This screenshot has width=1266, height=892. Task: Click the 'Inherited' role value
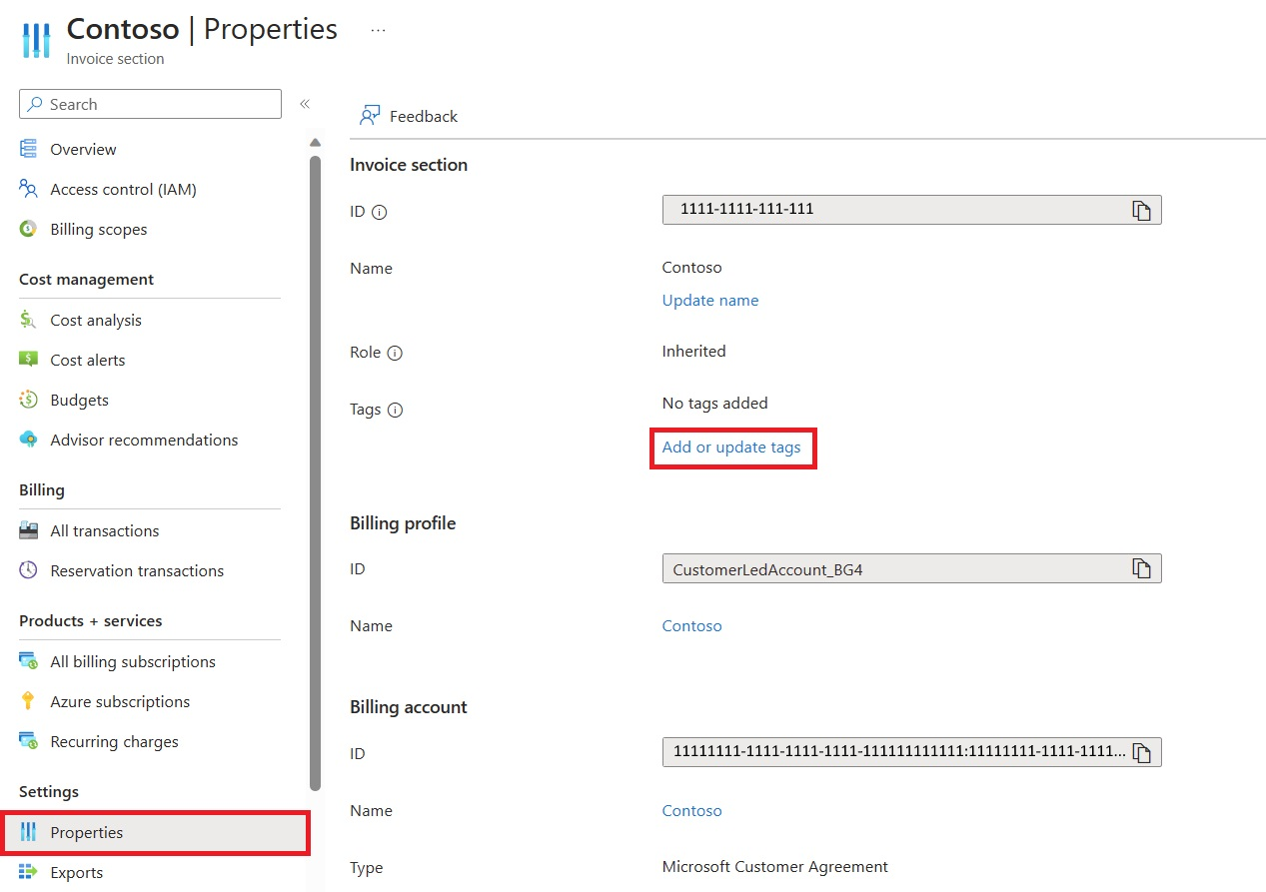[x=693, y=351]
